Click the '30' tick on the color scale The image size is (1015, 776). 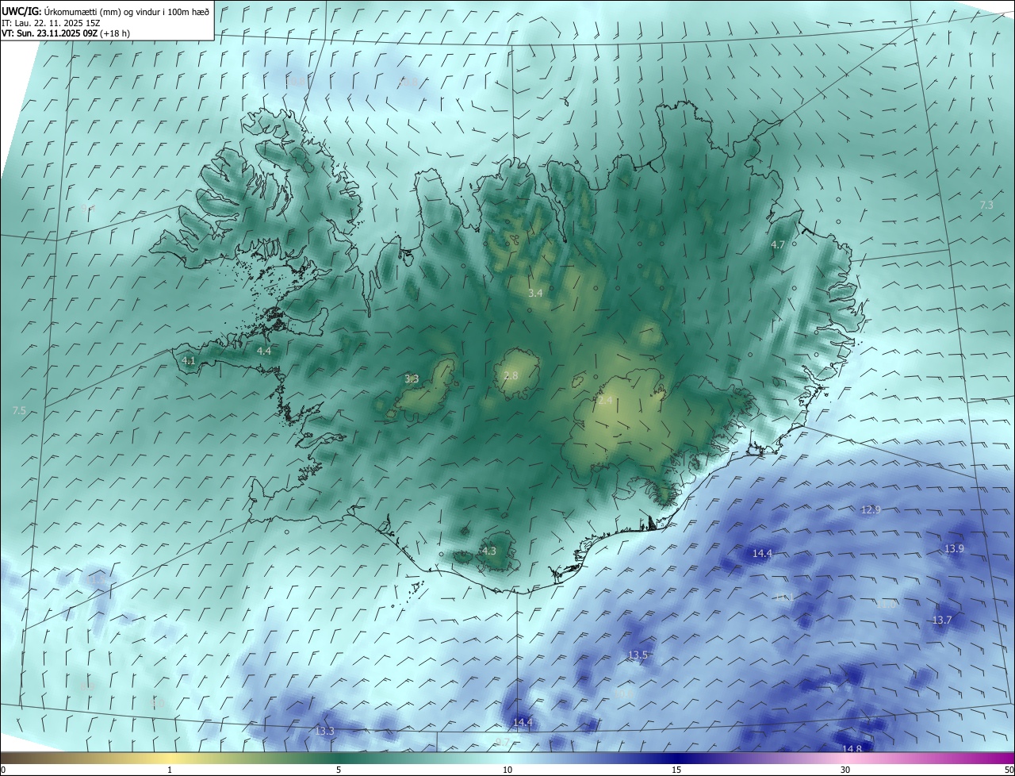pyautogui.click(x=845, y=770)
